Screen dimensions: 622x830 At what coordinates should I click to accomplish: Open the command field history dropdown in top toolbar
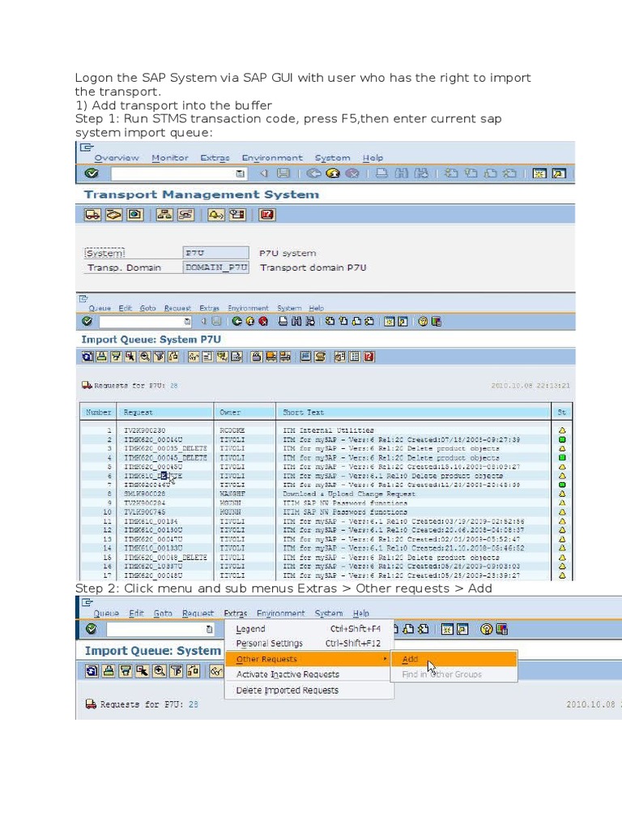240,173
